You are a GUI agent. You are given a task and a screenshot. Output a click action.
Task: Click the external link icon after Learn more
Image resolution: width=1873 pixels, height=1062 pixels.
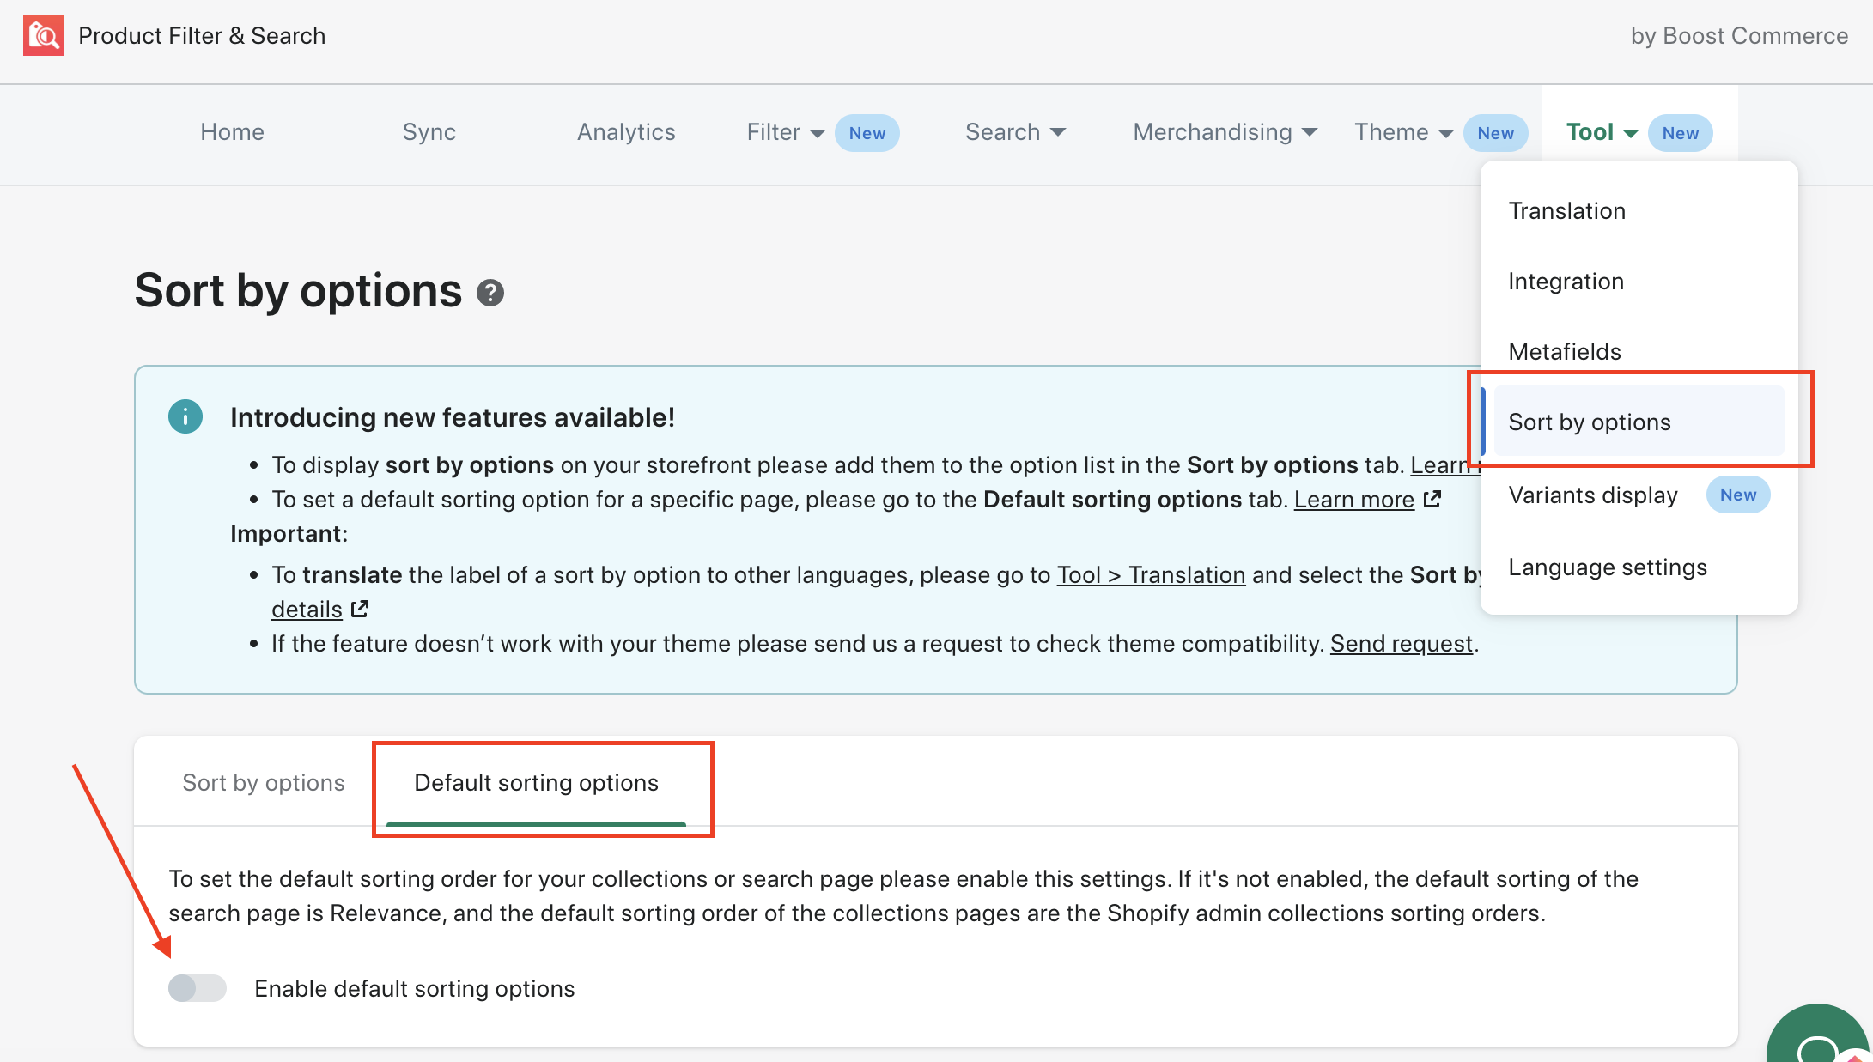[1432, 499]
